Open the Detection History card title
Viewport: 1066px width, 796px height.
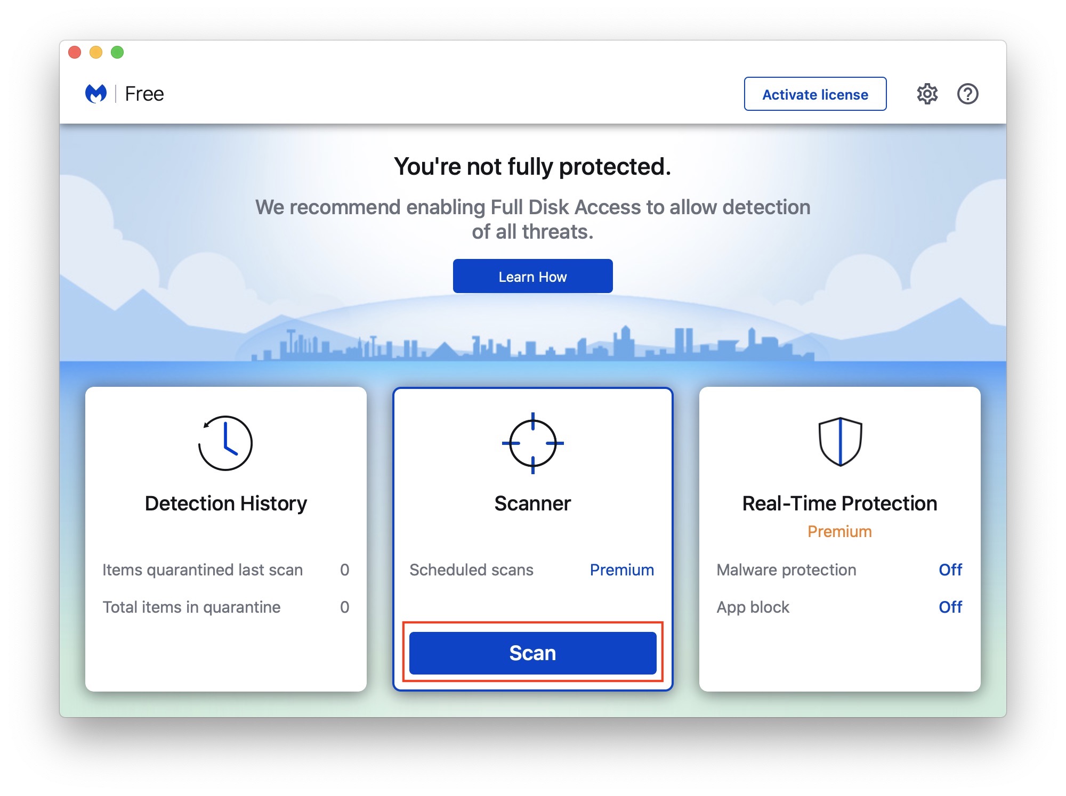226,503
